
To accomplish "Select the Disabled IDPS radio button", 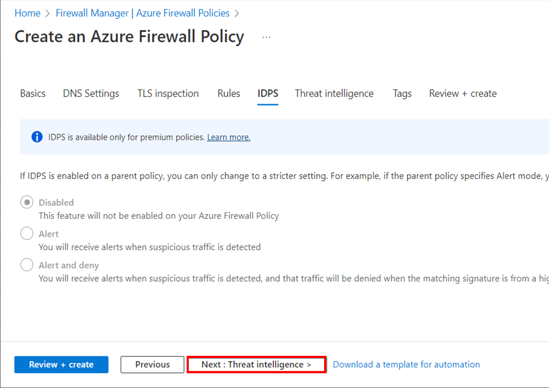I will (27, 202).
